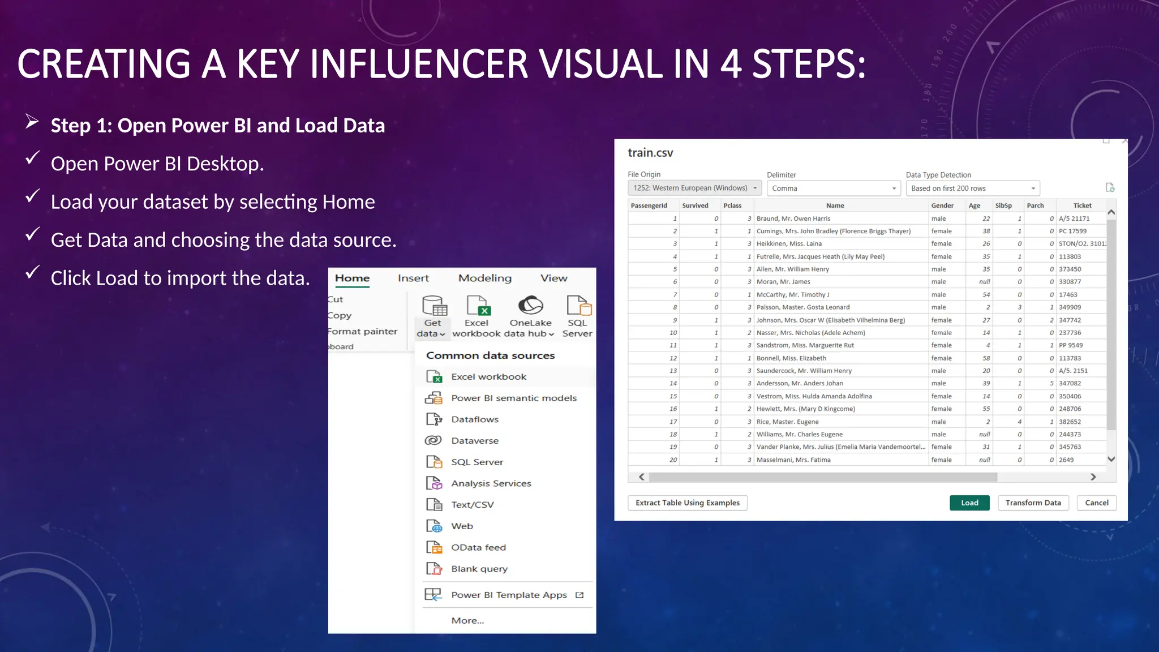Select the Text/CSV source icon
1159x652 pixels.
pyautogui.click(x=434, y=505)
